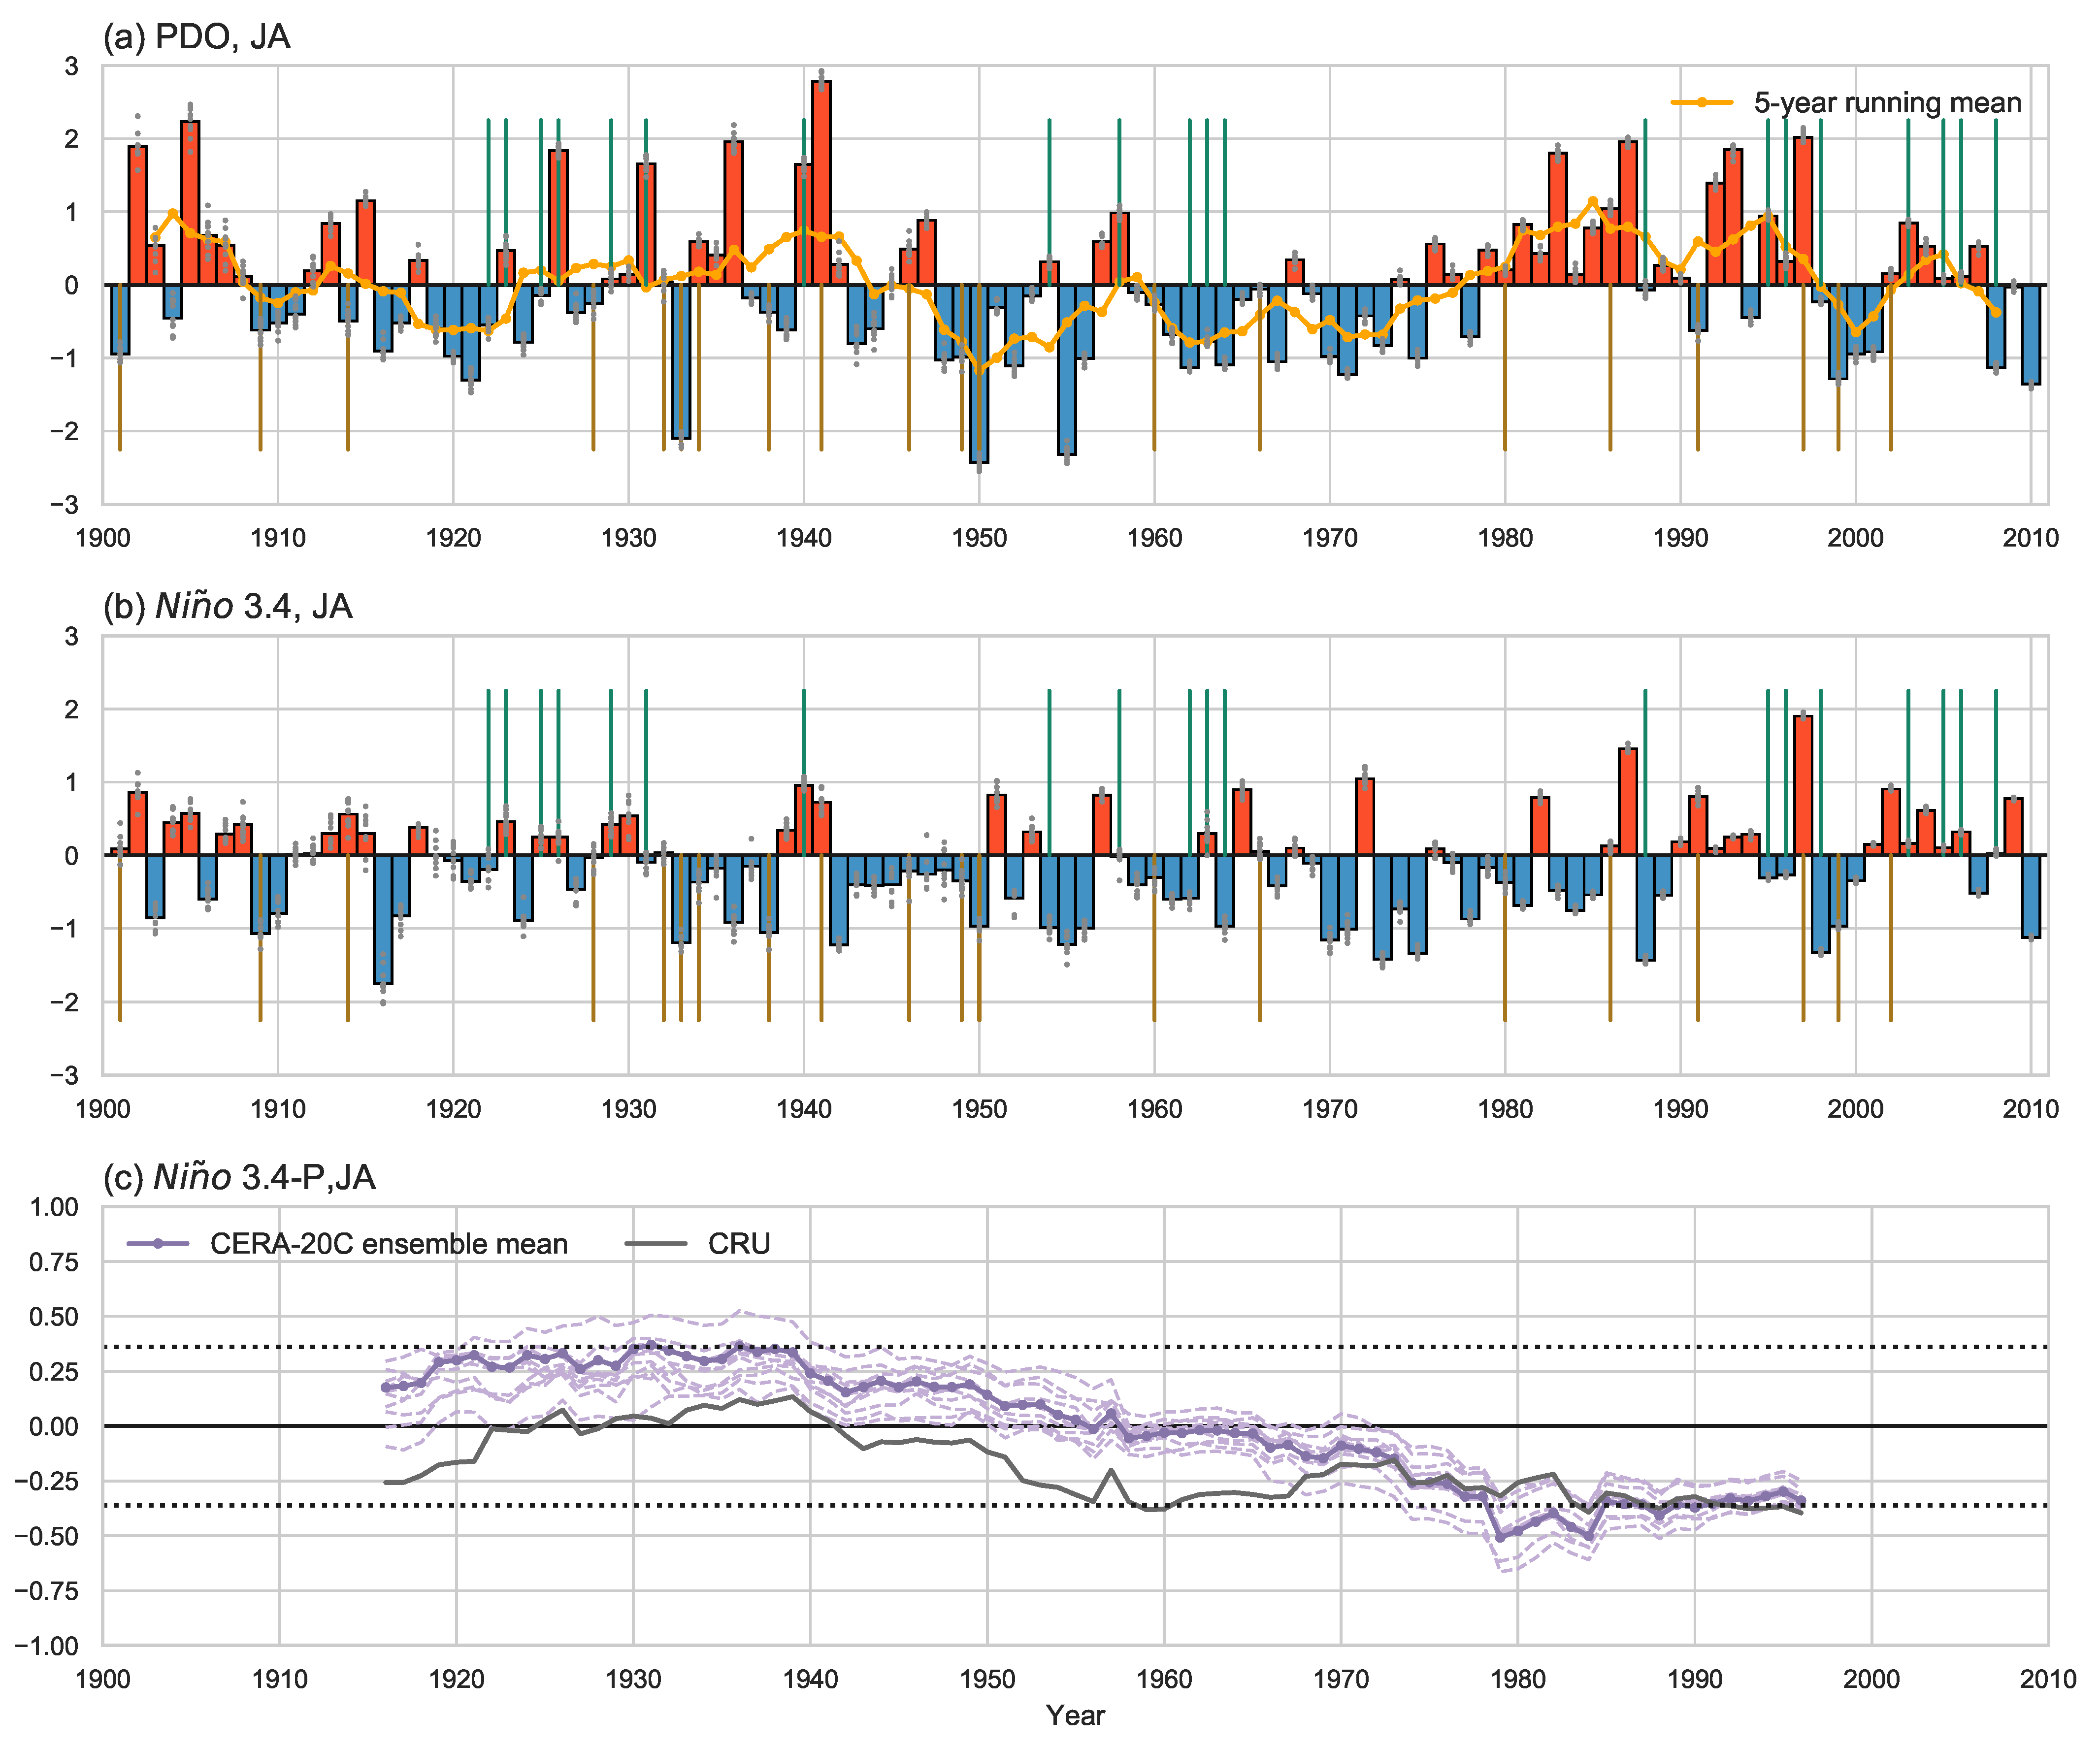Click the panel title '(c) Niño 3.4-P,JA'
The image size is (2100, 1745).
point(239,1177)
